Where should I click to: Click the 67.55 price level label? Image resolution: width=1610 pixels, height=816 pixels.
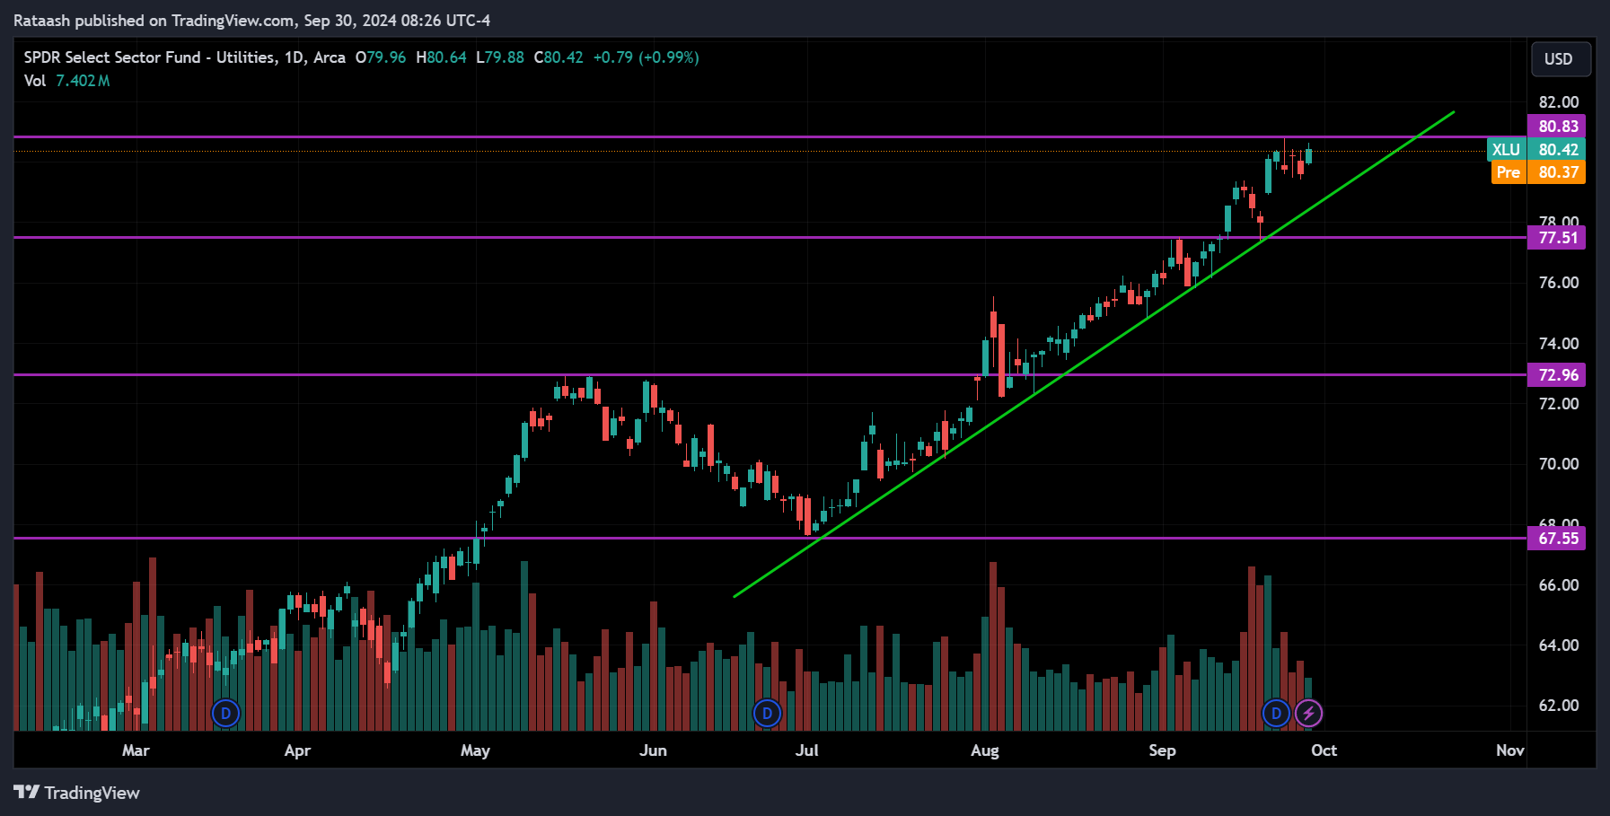pos(1557,539)
